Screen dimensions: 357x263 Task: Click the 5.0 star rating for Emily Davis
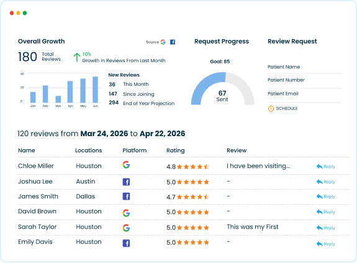pos(188,242)
